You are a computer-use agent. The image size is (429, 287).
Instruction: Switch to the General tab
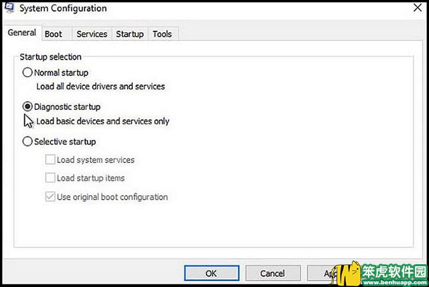point(22,33)
